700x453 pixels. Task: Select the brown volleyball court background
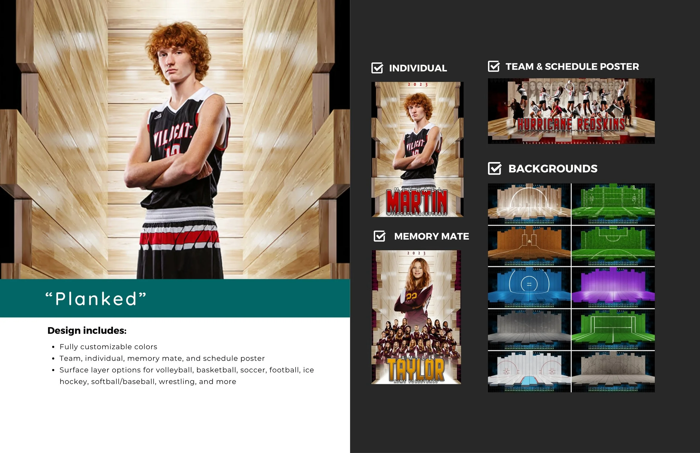pos(529,246)
